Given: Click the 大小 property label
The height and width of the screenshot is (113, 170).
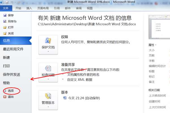Looking at the screenshot, I should (x=152, y=50).
